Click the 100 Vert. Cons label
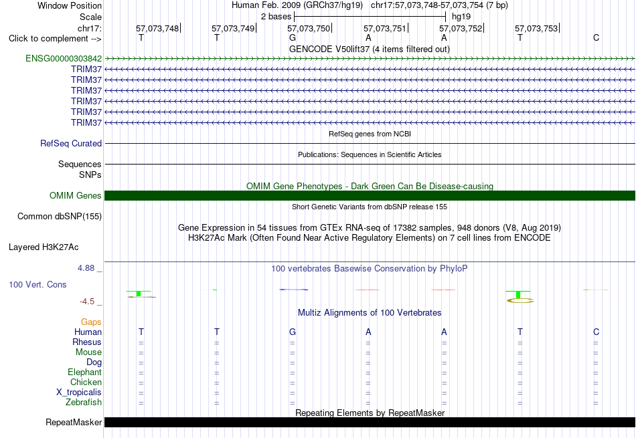Screen dimensions: 636x438 point(37,284)
